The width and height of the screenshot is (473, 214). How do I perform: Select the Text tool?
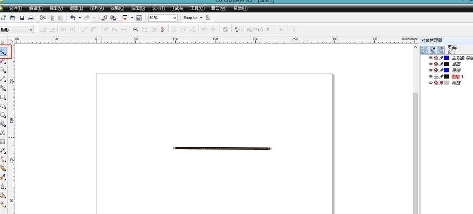[x=3, y=132]
